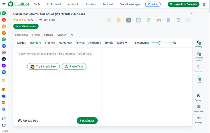The image size is (210, 133).
Task: Open the Citation Generator quote icon
Action: 4,72
